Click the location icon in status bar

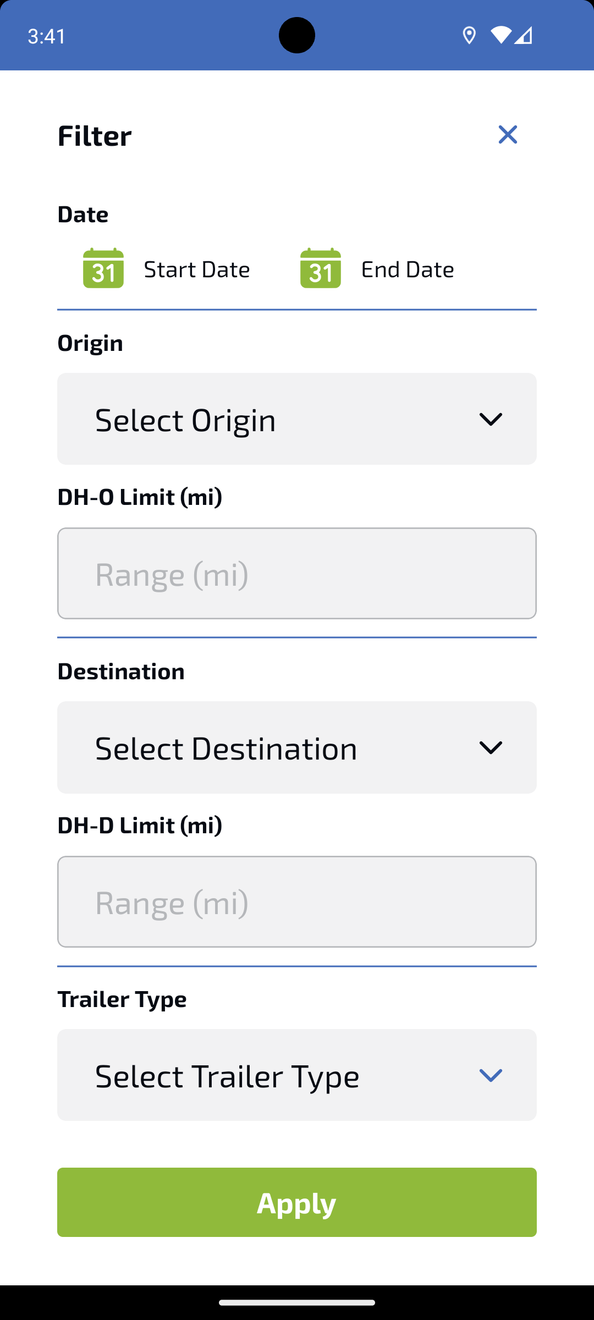[469, 36]
